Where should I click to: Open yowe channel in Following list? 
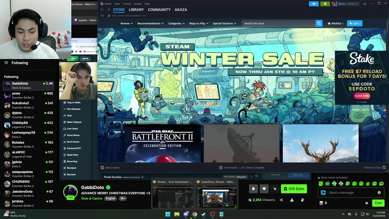28,95
